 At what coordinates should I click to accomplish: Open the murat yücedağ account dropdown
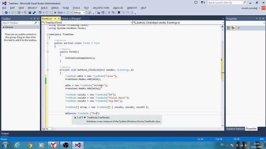tap(251, 8)
